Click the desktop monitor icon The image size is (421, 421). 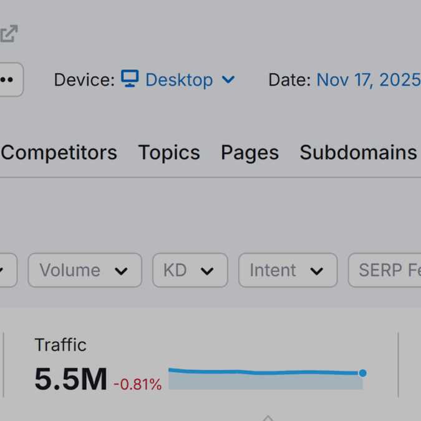point(130,79)
